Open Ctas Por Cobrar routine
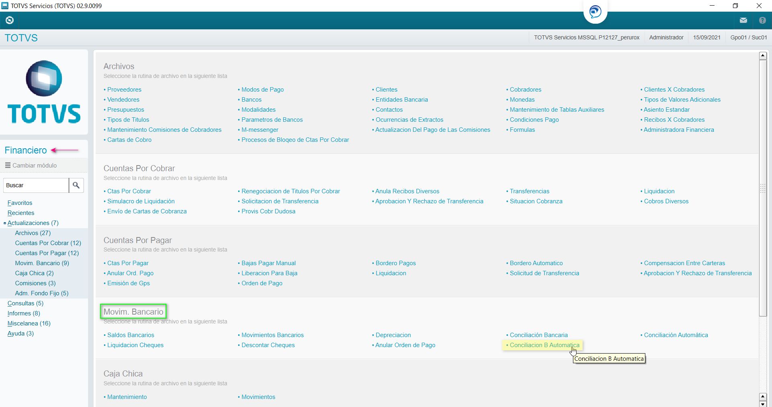The width and height of the screenshot is (772, 407). pos(129,191)
